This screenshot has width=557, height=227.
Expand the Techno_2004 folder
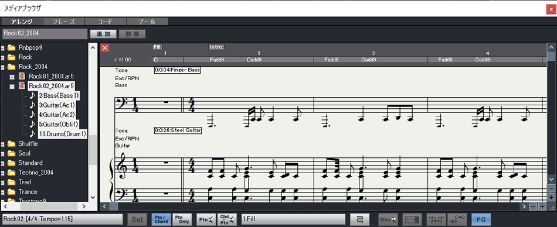pyautogui.click(x=3, y=173)
